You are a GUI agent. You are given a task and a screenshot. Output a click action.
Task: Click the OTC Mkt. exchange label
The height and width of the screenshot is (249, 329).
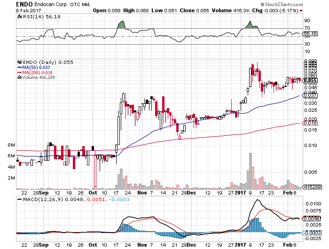[x=80, y=4]
